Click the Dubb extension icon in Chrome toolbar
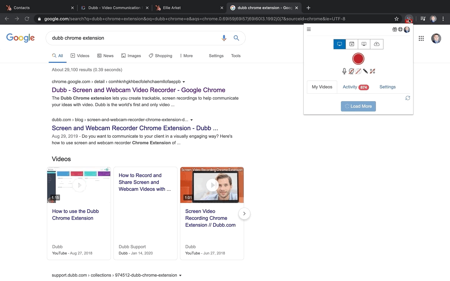Screen dimensions: 450x281 409,19
